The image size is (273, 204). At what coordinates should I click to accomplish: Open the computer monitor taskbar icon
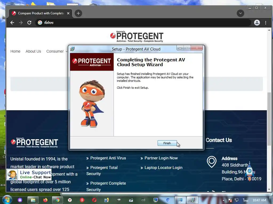click(155, 200)
